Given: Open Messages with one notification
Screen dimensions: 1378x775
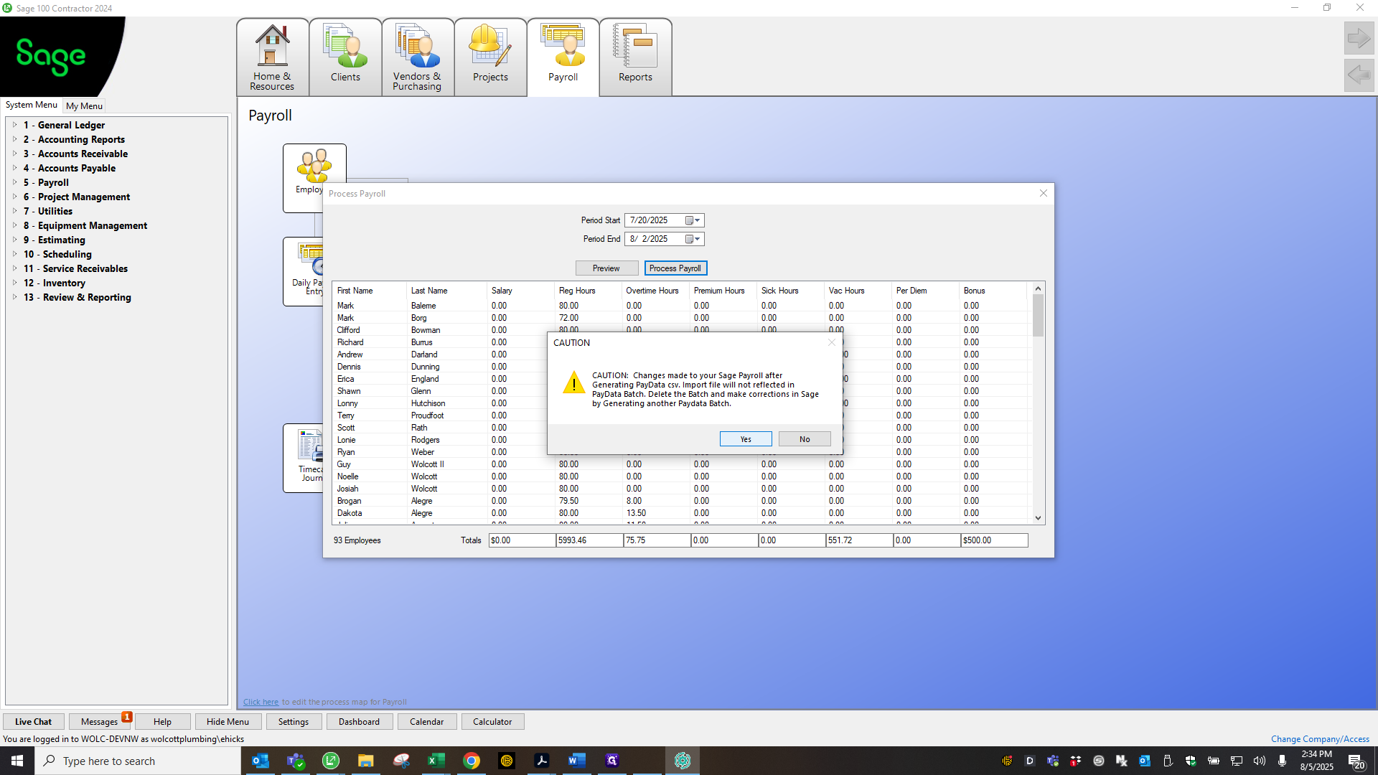Looking at the screenshot, I should pos(100,722).
